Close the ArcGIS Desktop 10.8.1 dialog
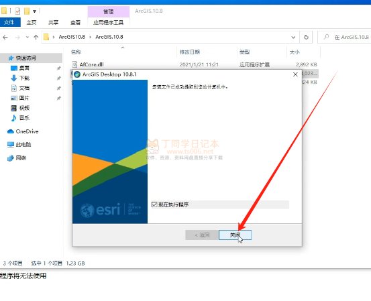The height and width of the screenshot is (301, 371). pos(295,74)
